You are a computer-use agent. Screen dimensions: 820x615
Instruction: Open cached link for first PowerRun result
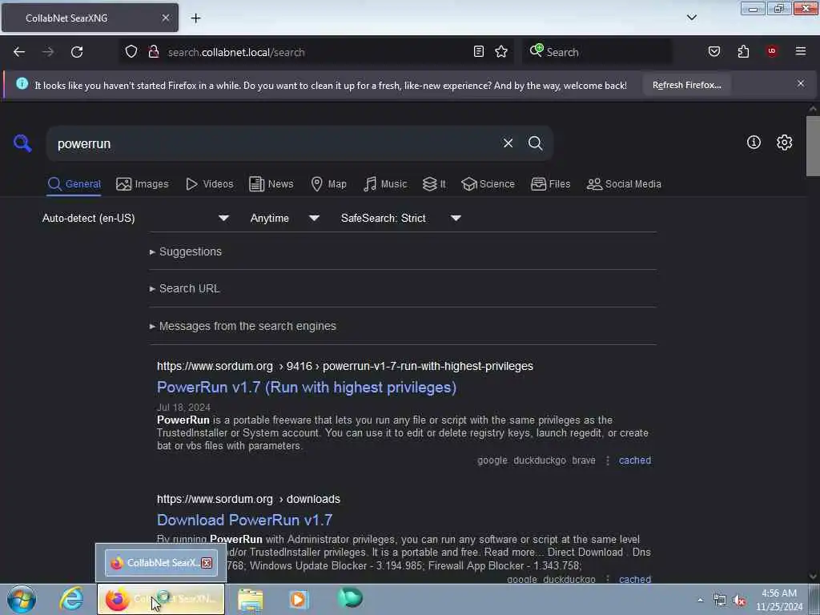635,460
